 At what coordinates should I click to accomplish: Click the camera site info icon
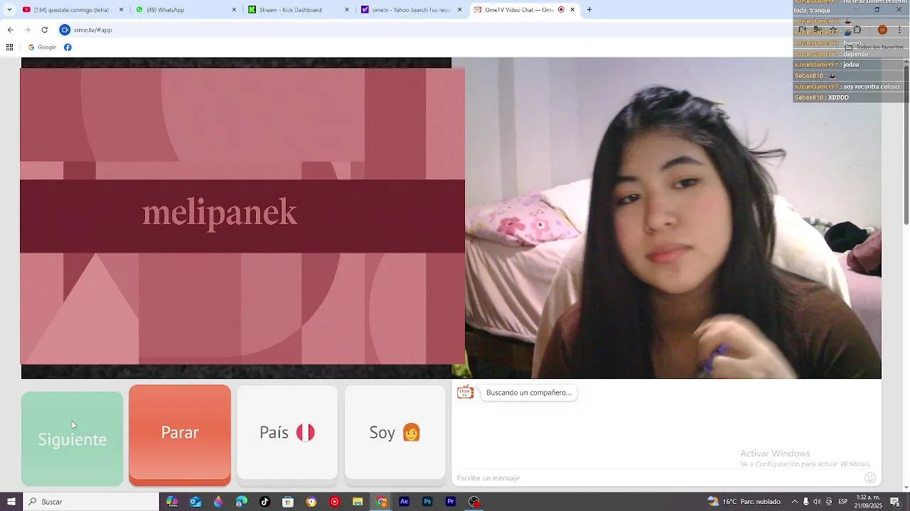pos(65,30)
